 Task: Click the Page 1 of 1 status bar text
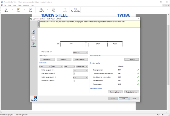point(161,115)
